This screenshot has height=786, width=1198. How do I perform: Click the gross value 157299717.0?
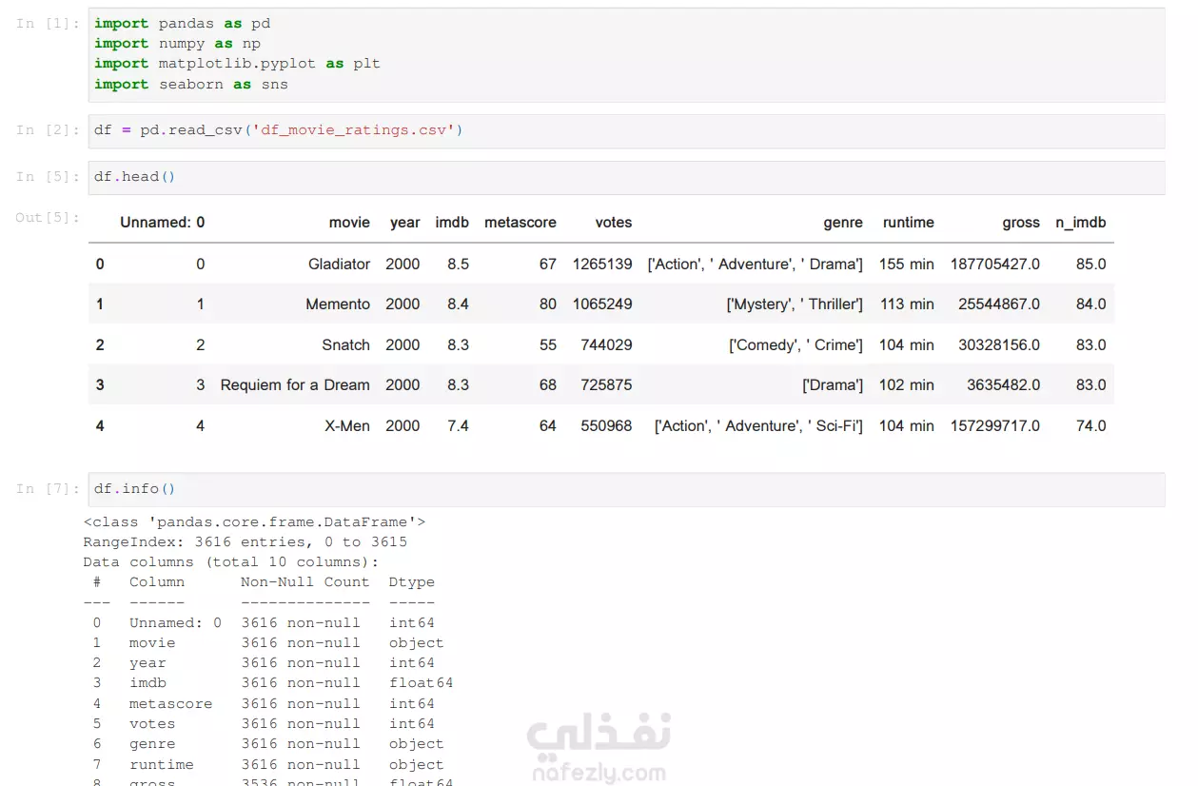tap(995, 425)
